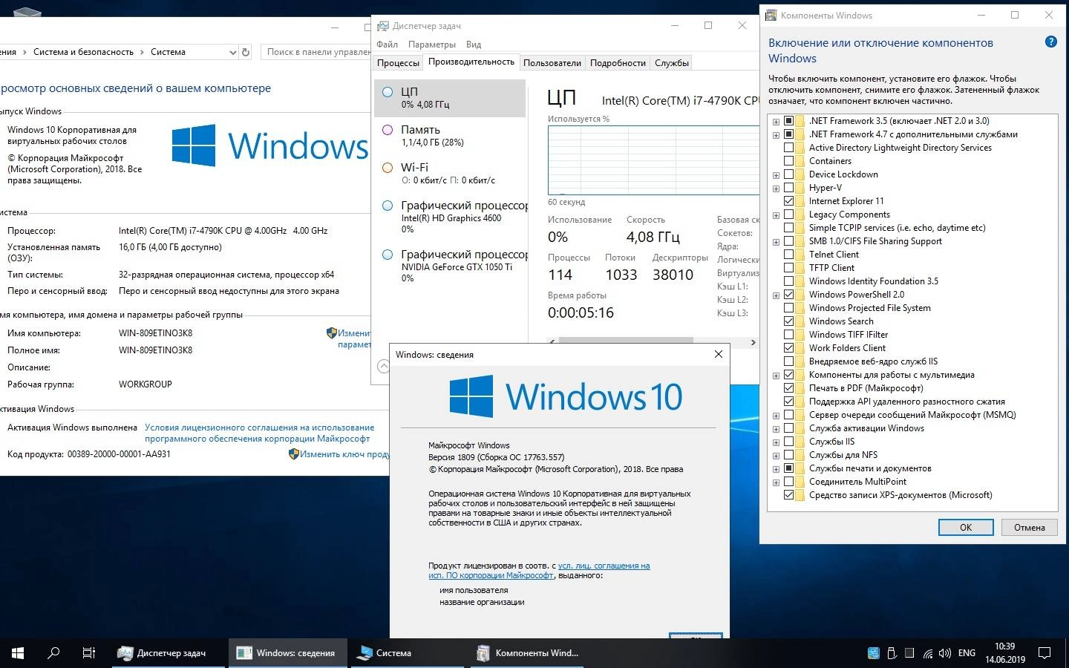
Task: Open the notification center icon
Action: pyautogui.click(x=1044, y=653)
